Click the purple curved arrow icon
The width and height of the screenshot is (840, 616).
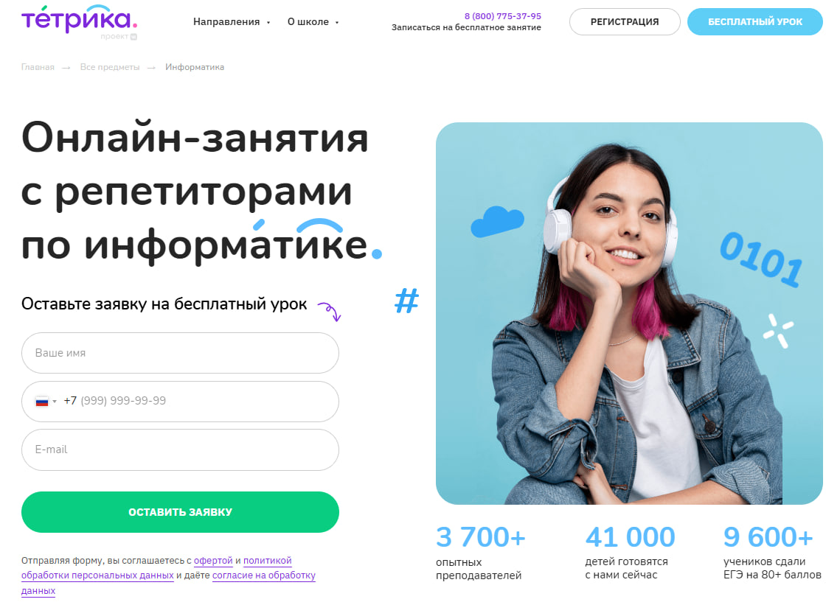[x=329, y=312]
